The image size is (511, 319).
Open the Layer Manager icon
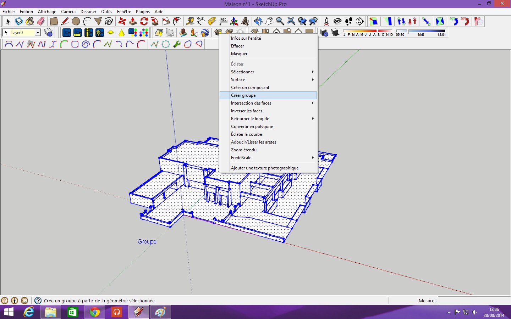click(x=49, y=33)
